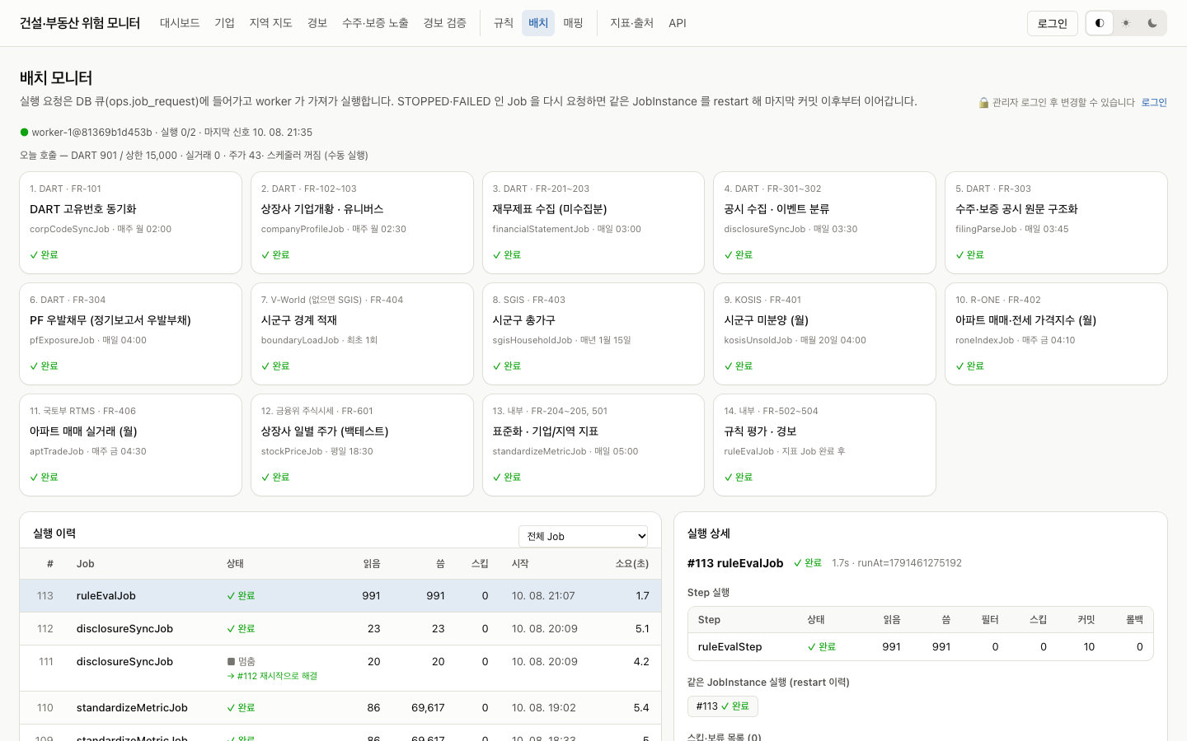The width and height of the screenshot is (1187, 741).
Task: Open the 기업 nav tab
Action: (224, 23)
